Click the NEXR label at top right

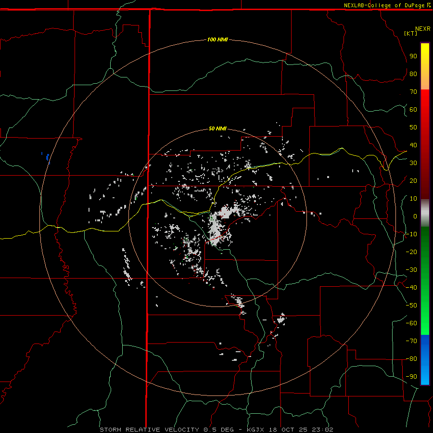(x=423, y=29)
